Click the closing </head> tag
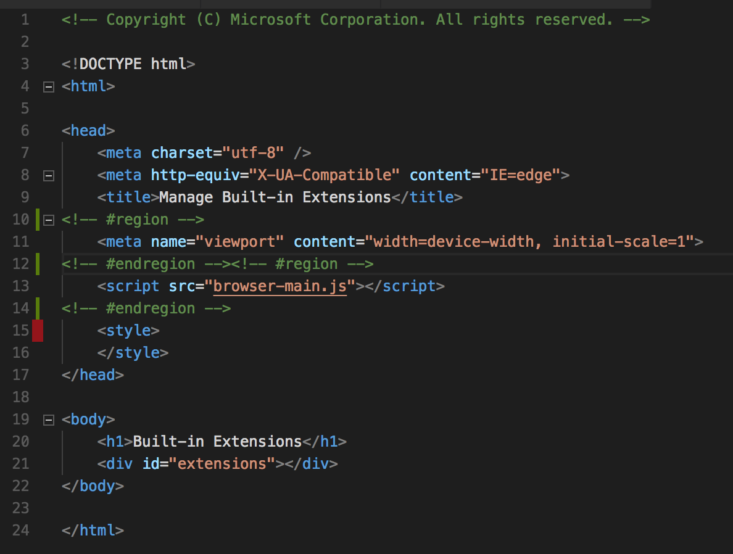 click(92, 374)
